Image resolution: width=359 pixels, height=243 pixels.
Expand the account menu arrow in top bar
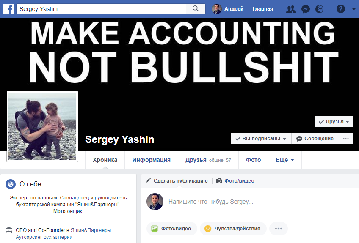point(353,9)
